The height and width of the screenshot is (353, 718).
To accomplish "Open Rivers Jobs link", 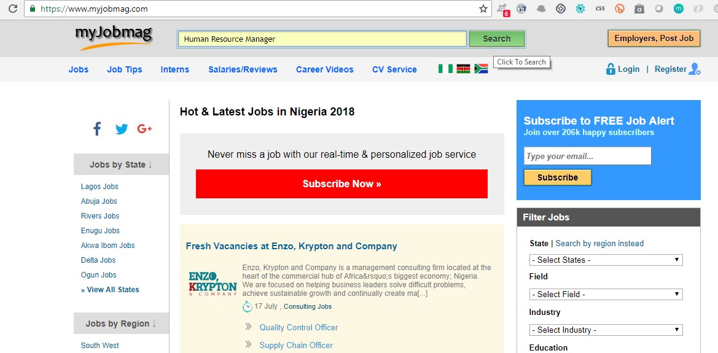I will tap(100, 215).
